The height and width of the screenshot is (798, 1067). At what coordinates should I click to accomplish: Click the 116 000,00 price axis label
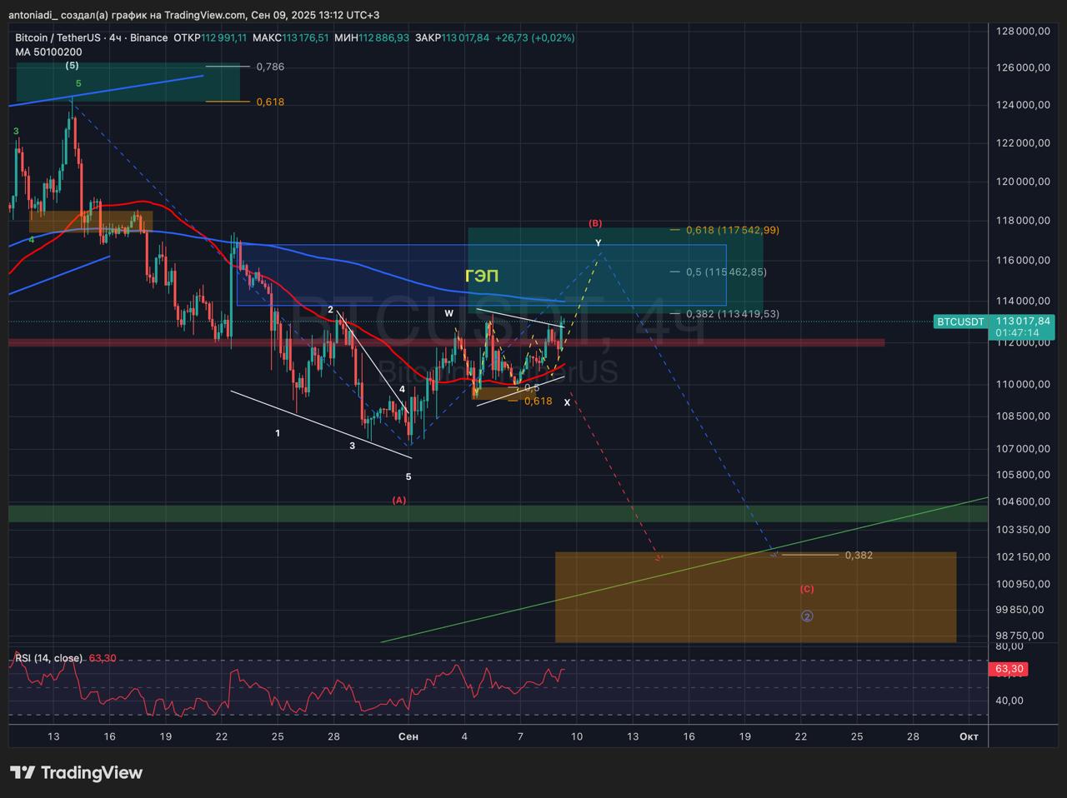coord(1023,261)
